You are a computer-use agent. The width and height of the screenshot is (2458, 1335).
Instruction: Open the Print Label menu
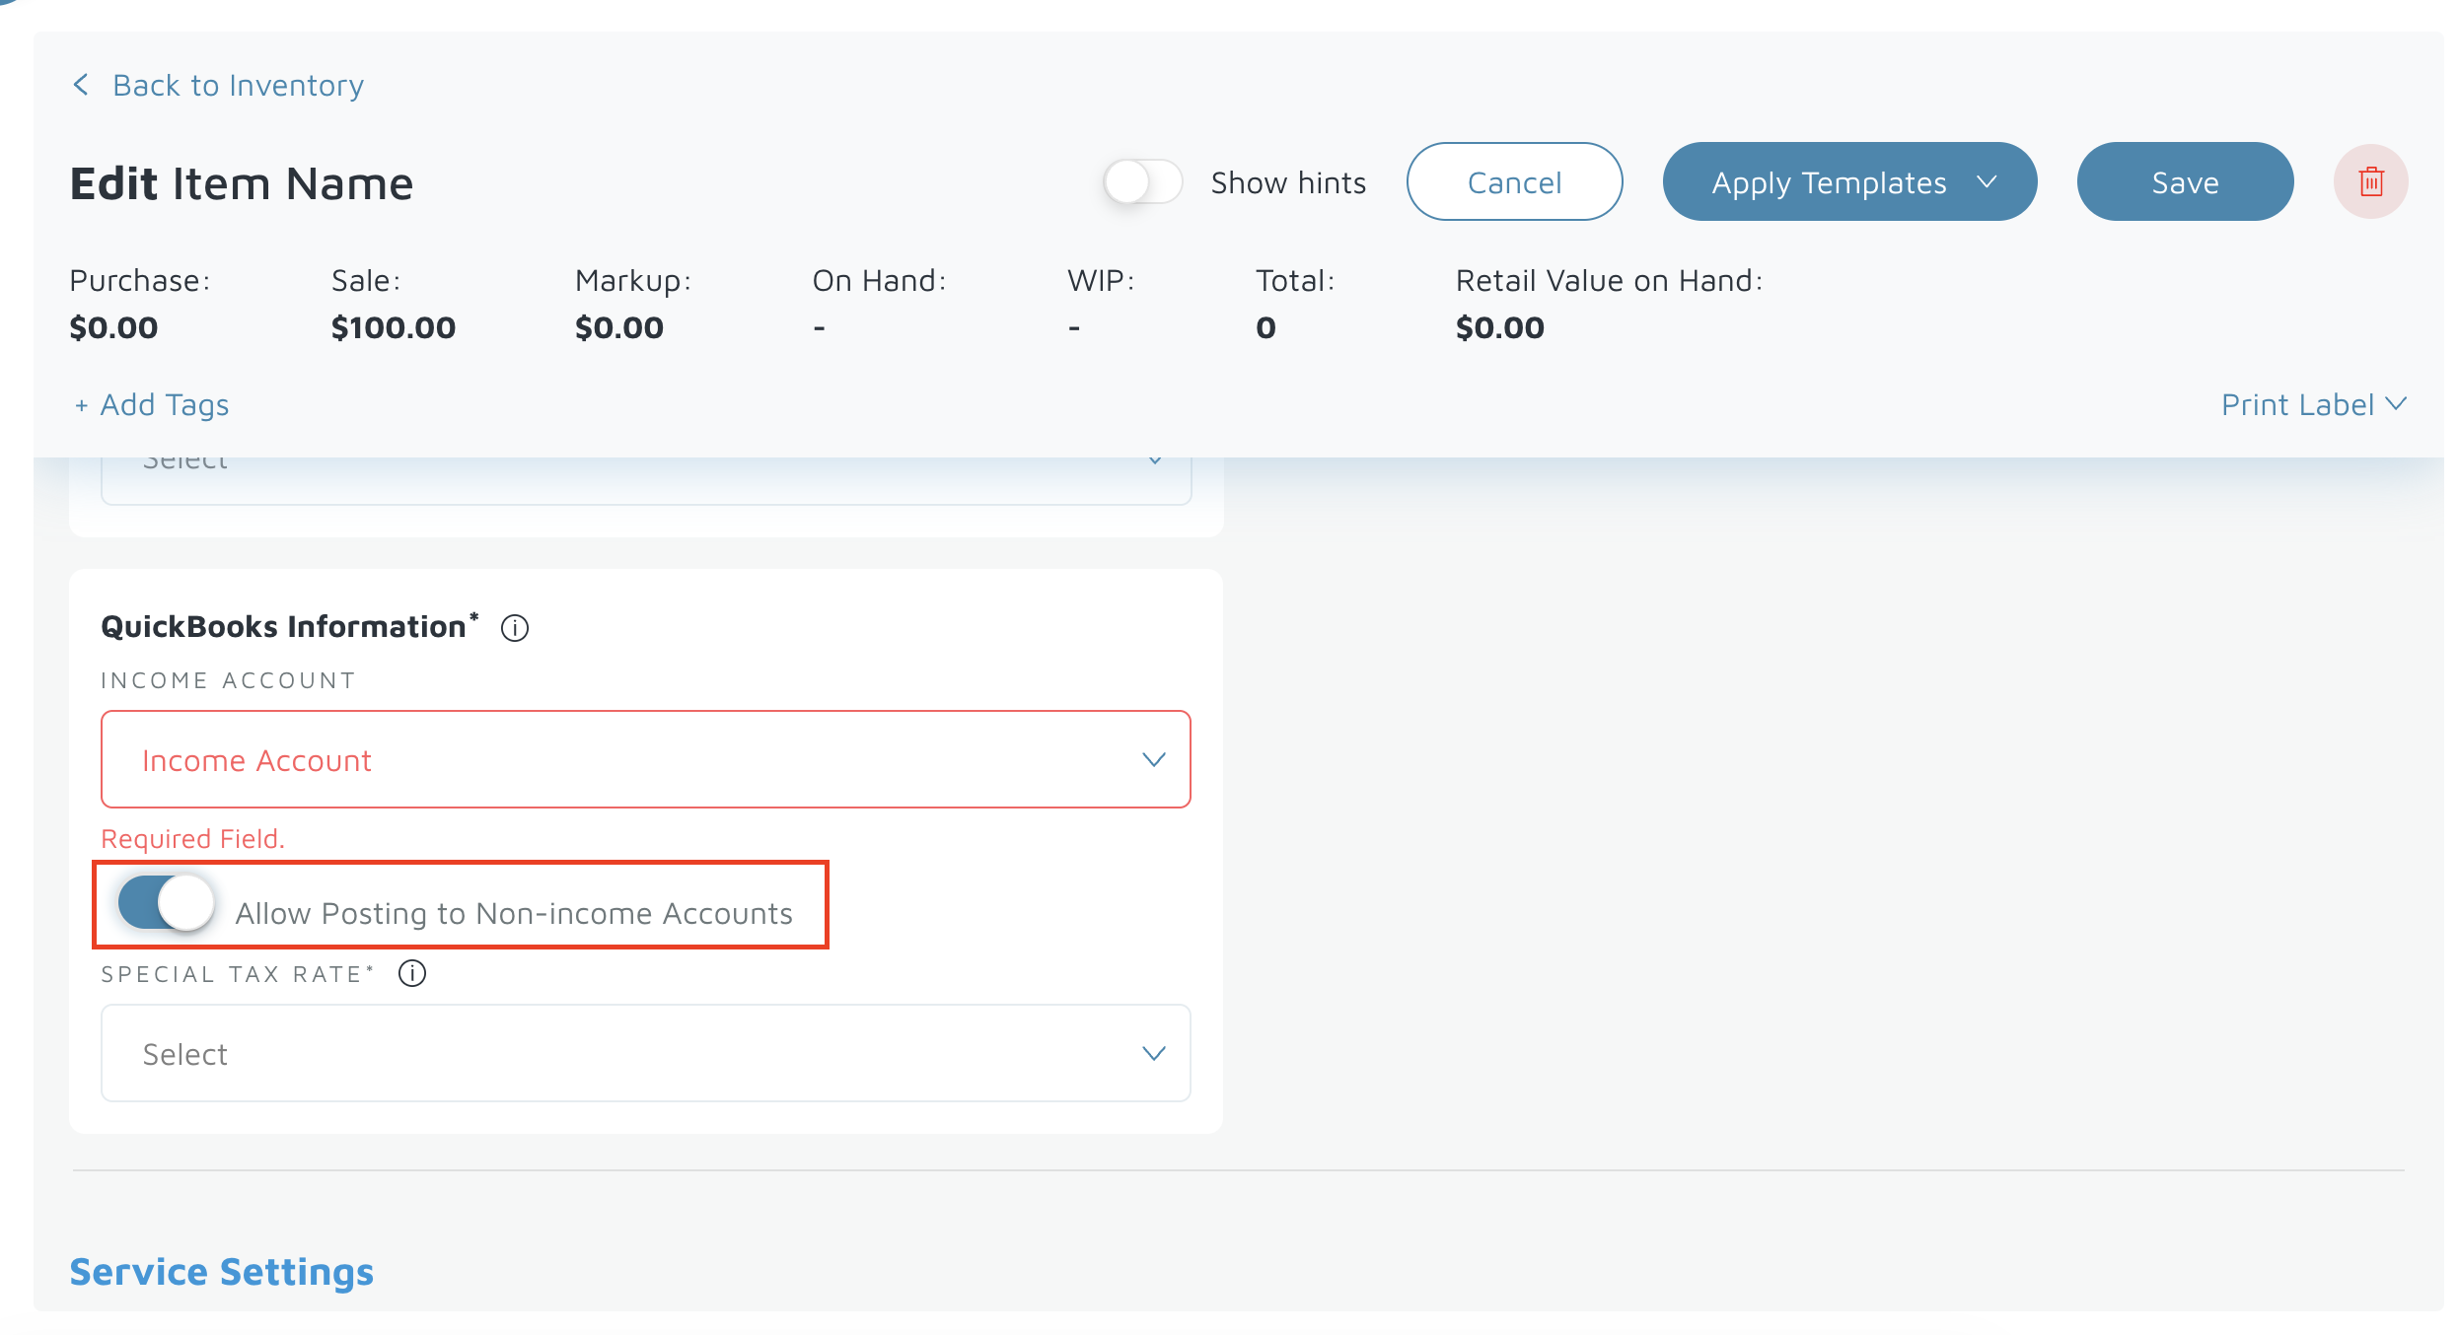2296,404
